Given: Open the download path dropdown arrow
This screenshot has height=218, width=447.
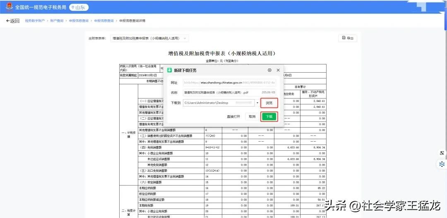Looking at the screenshot, I should 258,102.
